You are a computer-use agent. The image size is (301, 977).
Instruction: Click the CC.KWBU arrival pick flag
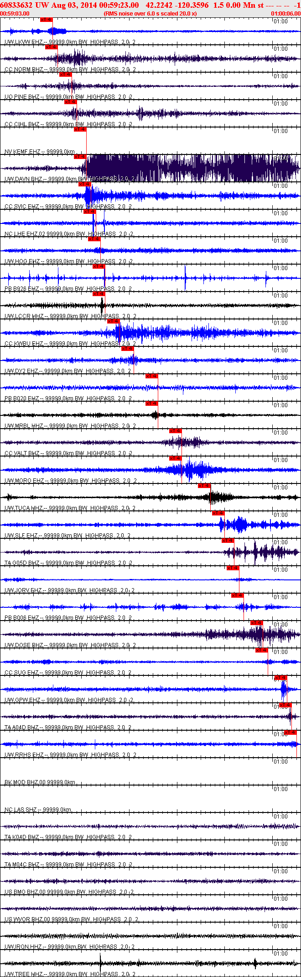[x=113, y=321]
